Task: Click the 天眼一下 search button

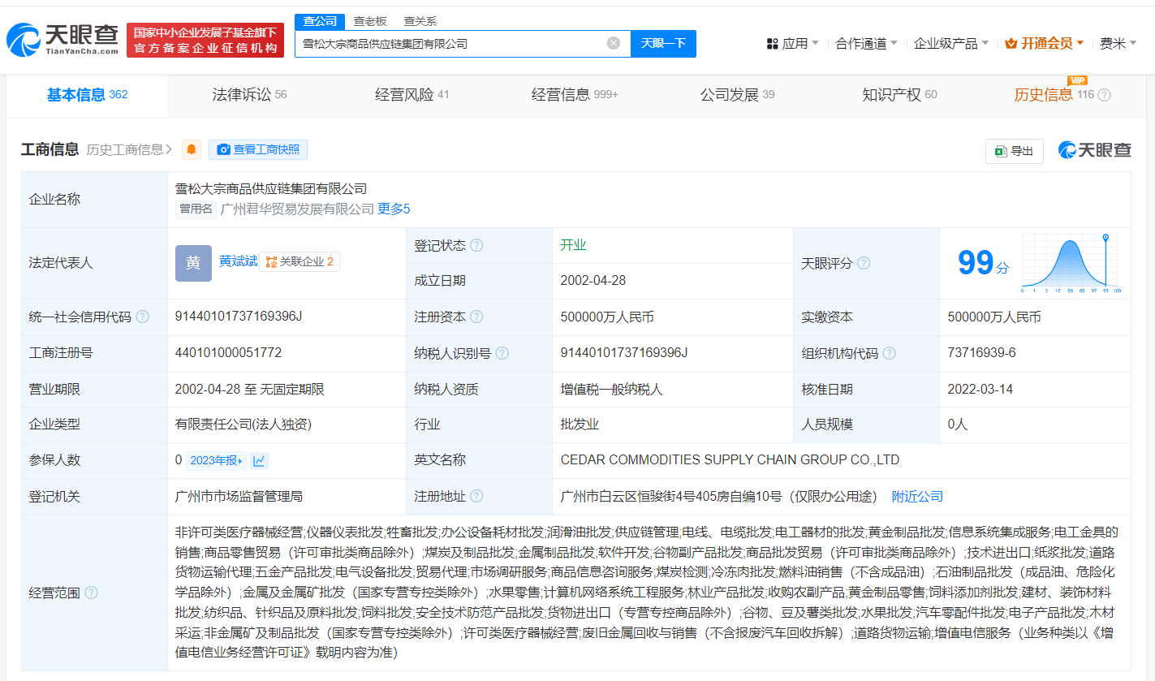Action: click(663, 43)
